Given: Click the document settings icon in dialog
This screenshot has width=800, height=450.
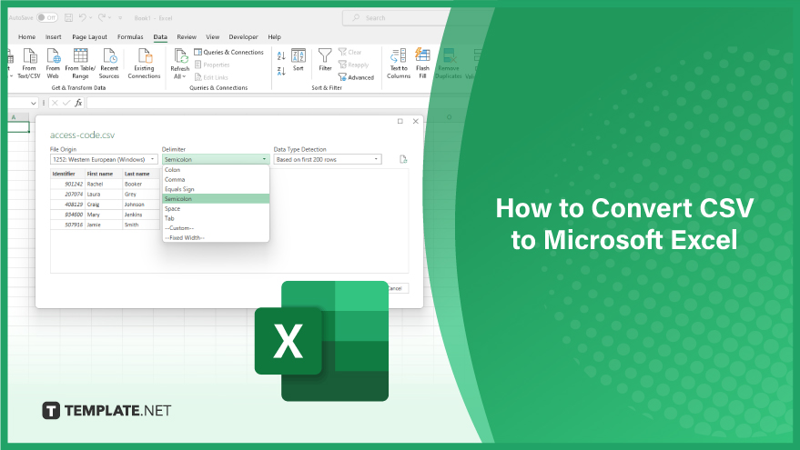Looking at the screenshot, I should click(x=403, y=159).
